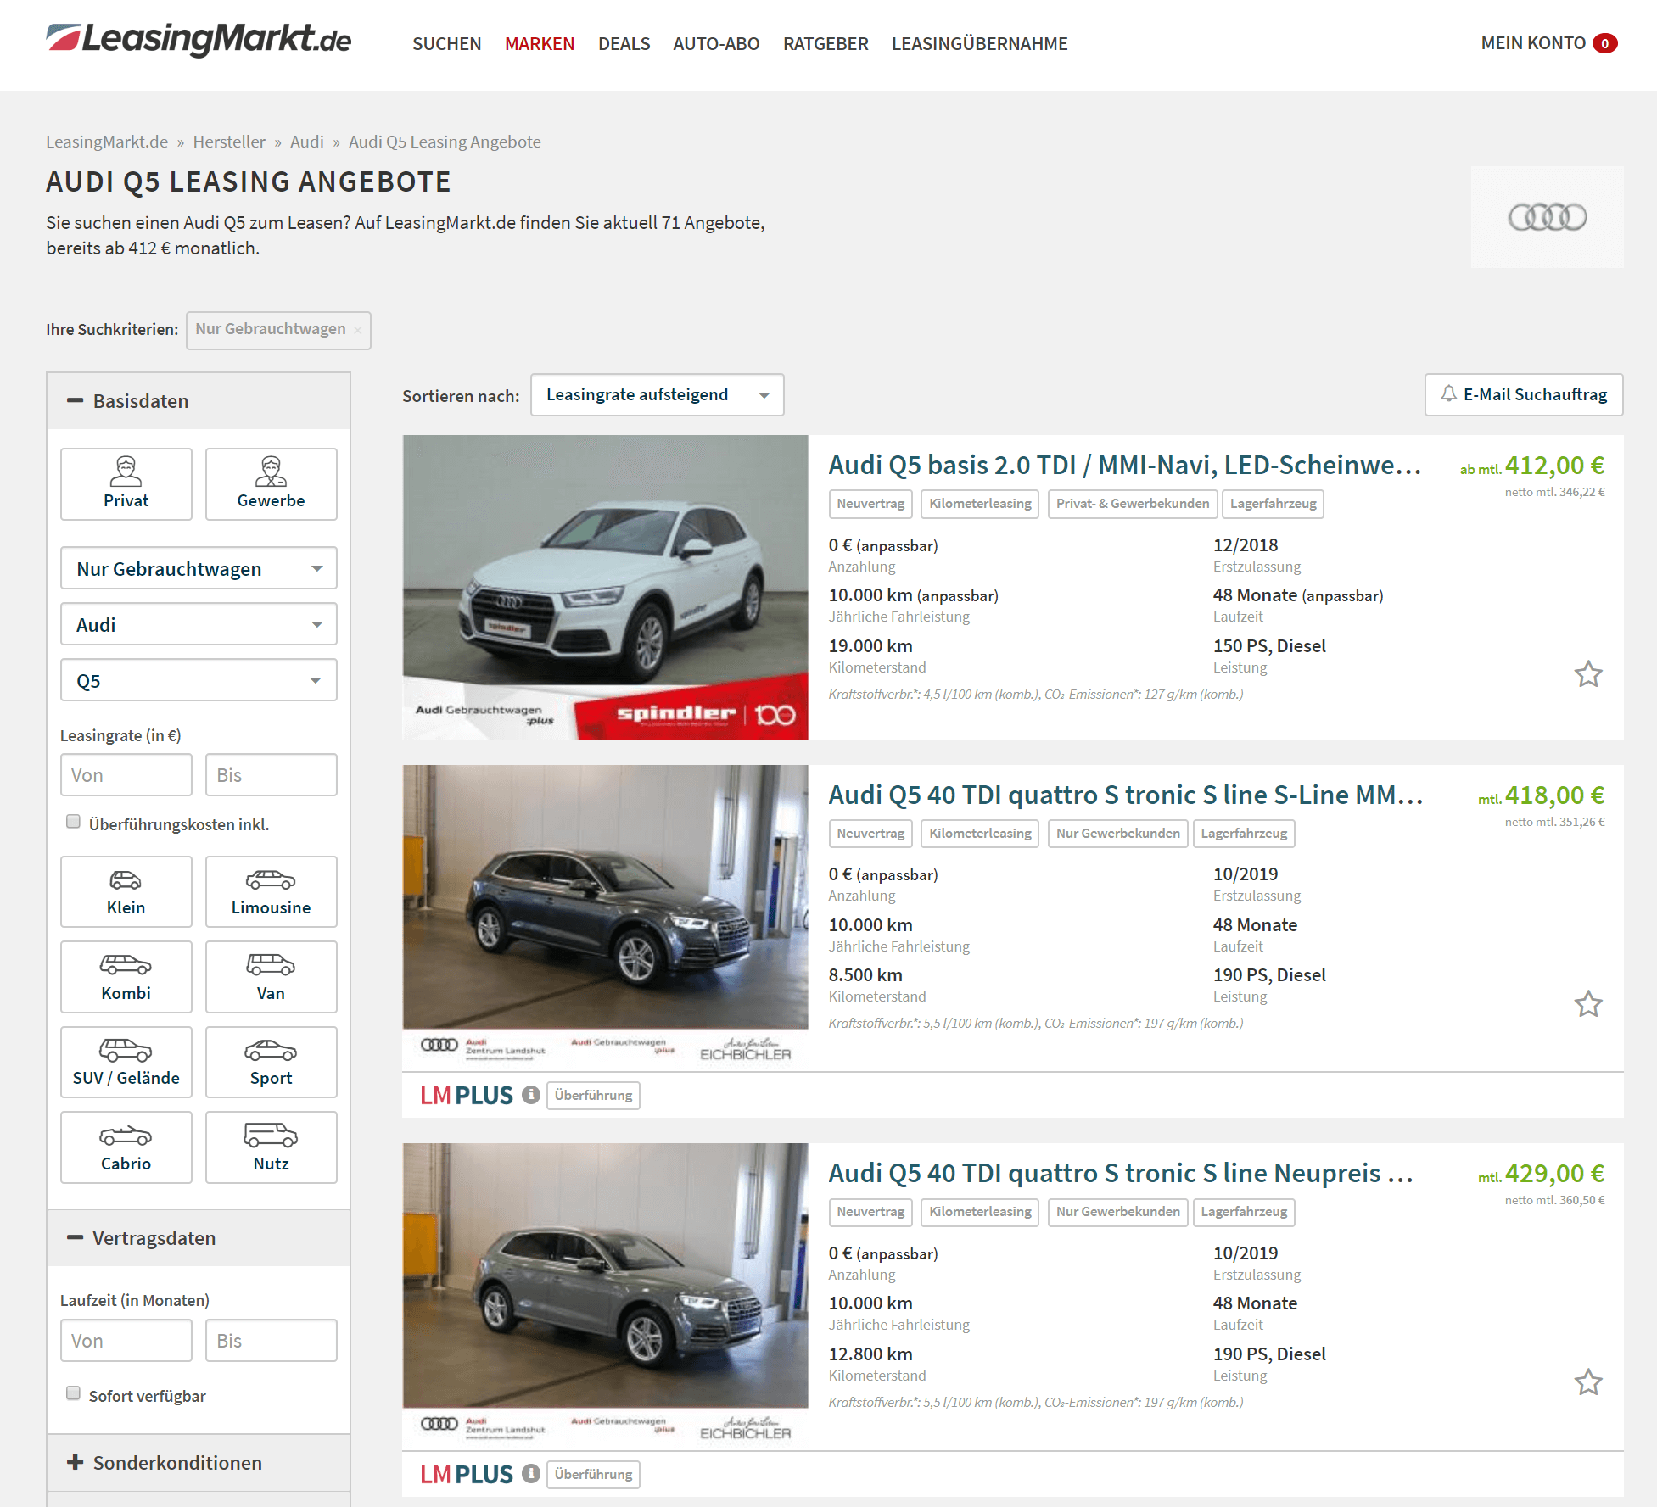The width and height of the screenshot is (1657, 1507).
Task: Choose the Kombi vehicle type
Action: click(x=126, y=977)
